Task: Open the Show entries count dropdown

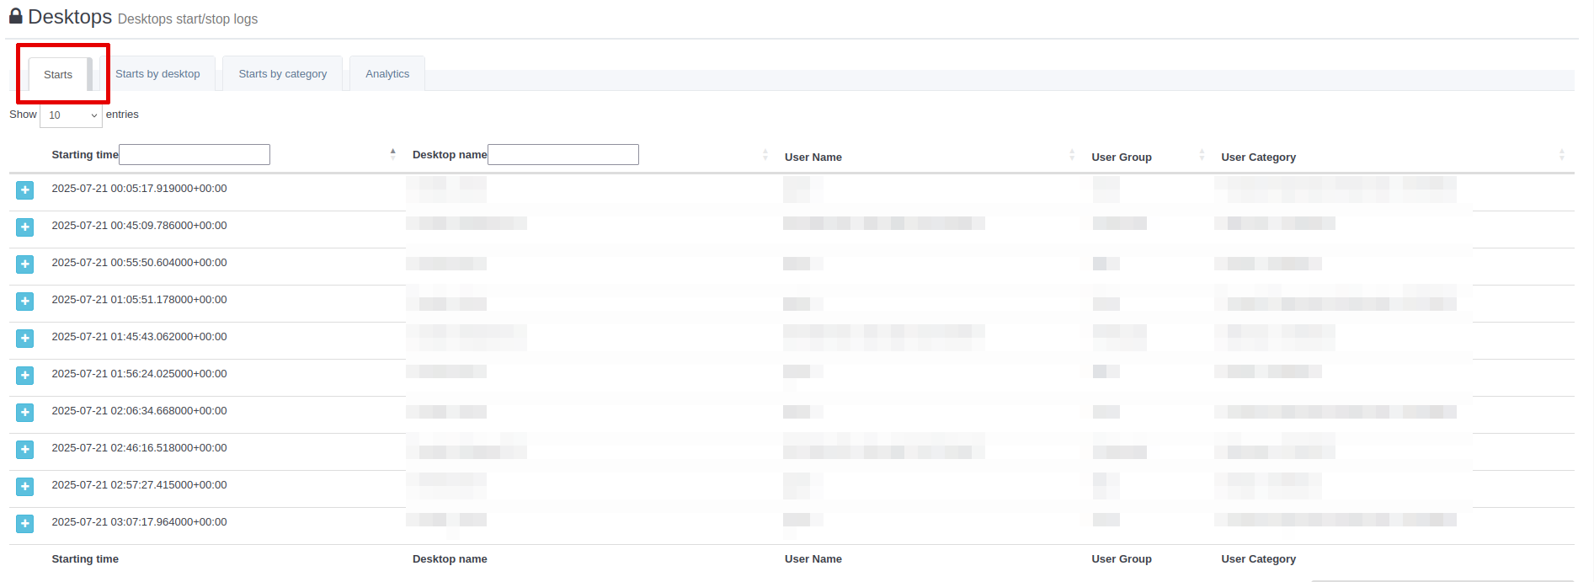Action: click(71, 115)
